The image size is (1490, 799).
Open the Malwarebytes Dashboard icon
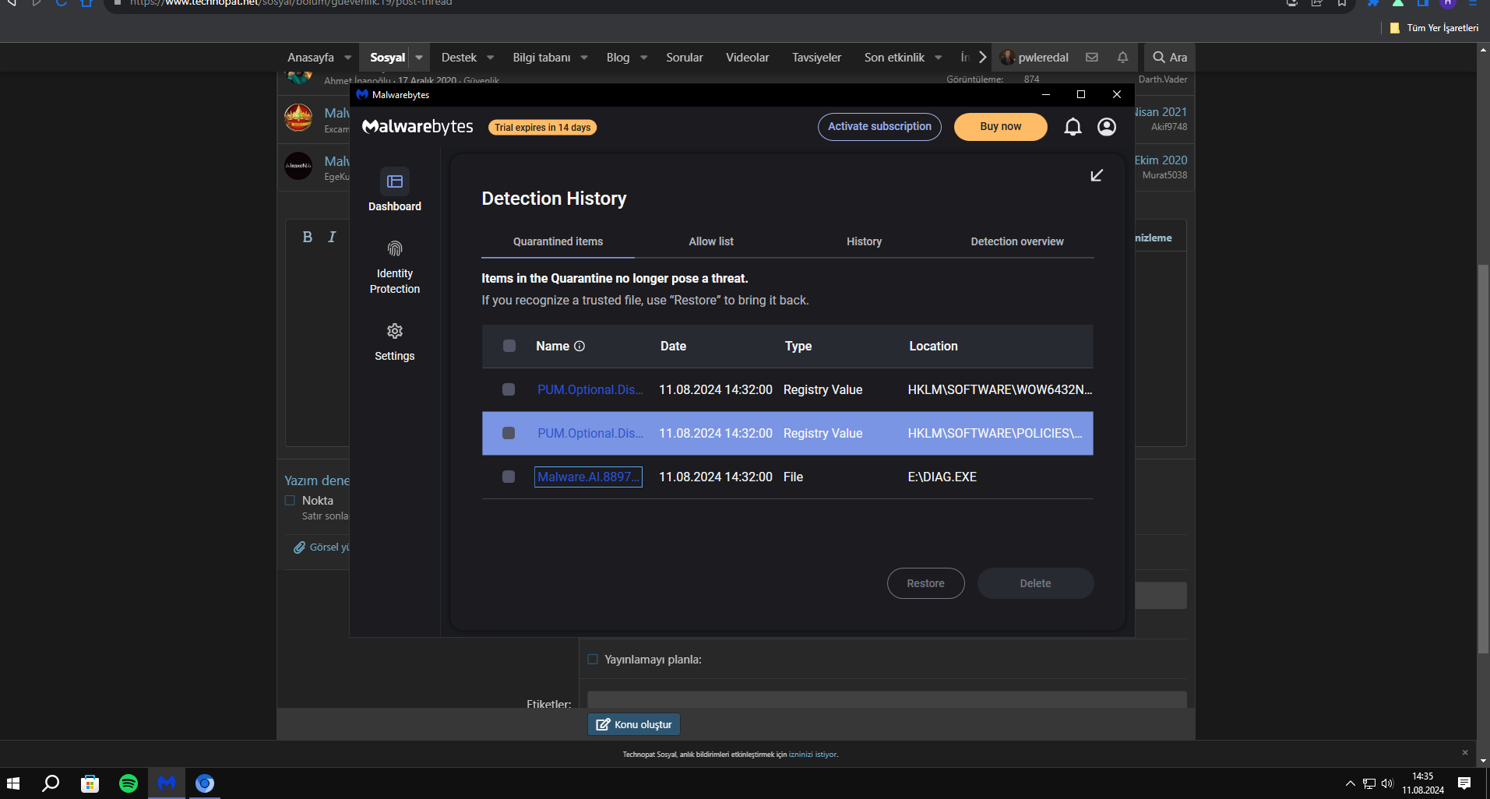pos(395,181)
